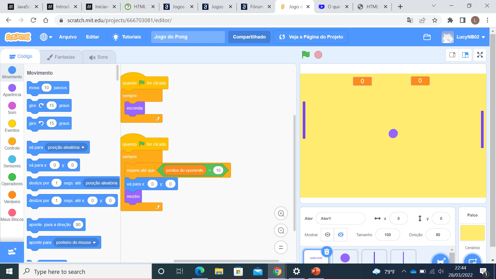The height and width of the screenshot is (279, 496).
Task: Open the language globe dropdown
Action: [46, 37]
